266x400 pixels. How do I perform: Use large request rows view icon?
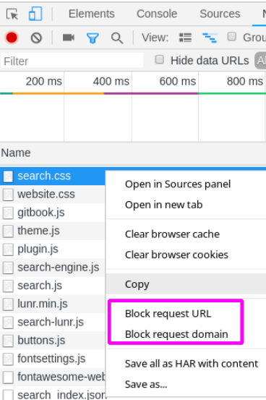click(185, 38)
